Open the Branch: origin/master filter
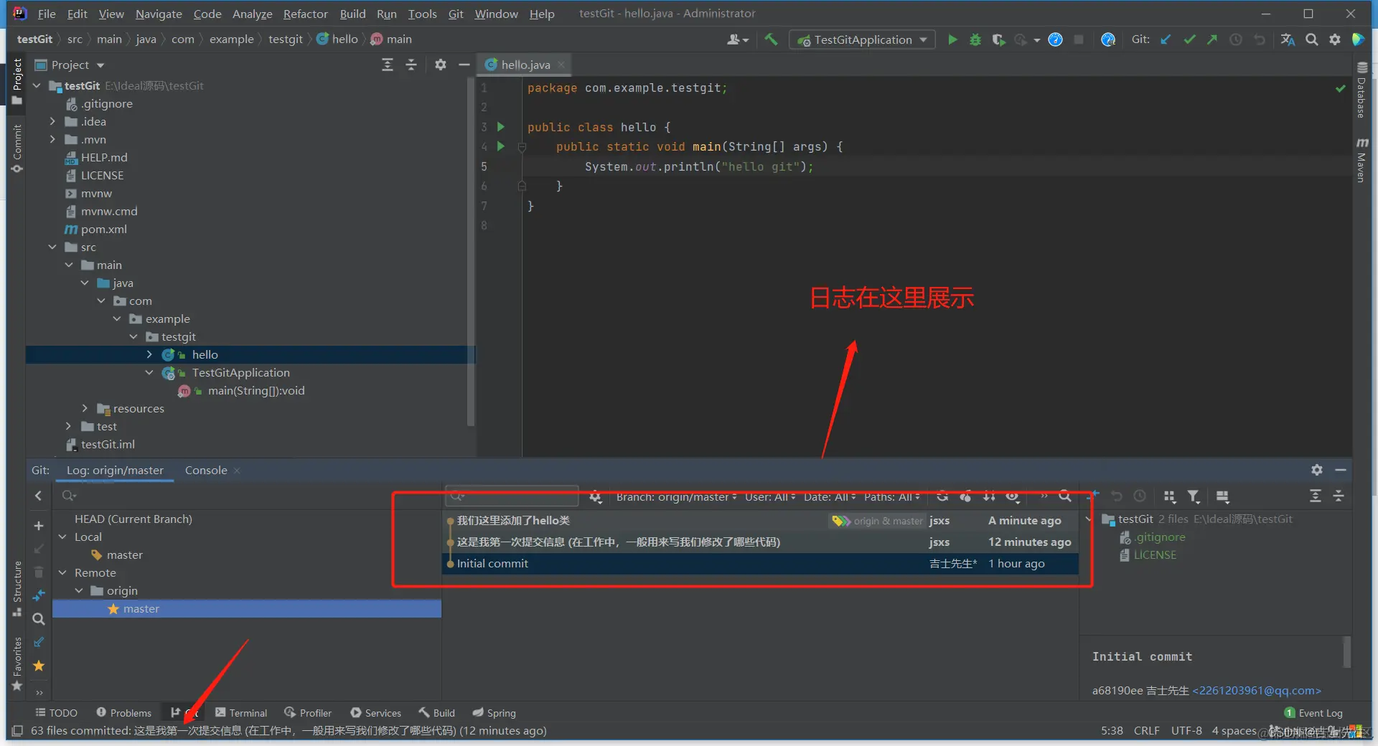The image size is (1378, 746). (676, 497)
